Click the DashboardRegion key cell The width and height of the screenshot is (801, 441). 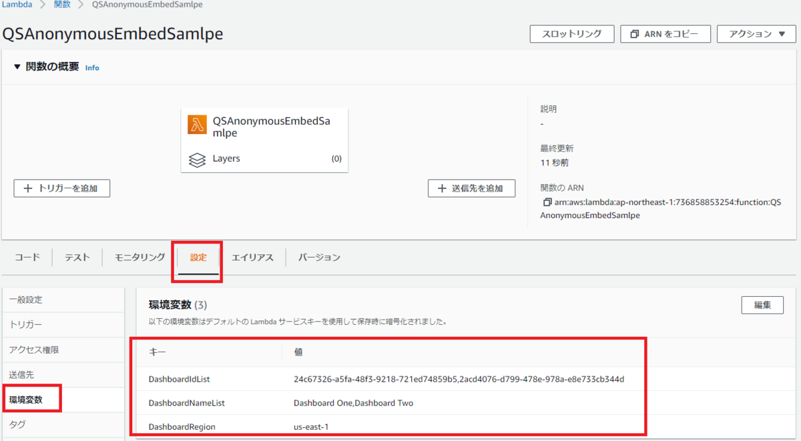click(182, 426)
